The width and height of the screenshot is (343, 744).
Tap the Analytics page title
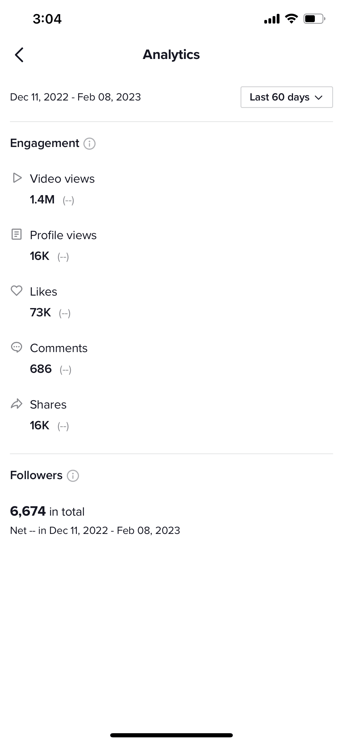click(171, 55)
